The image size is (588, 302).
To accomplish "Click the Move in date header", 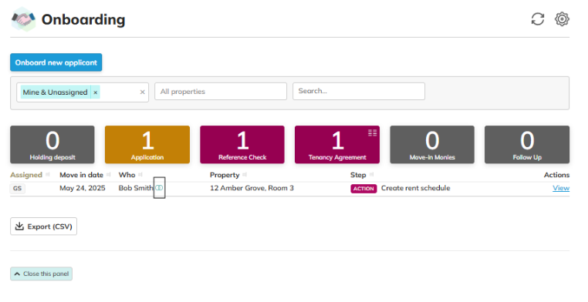I will [x=81, y=175].
